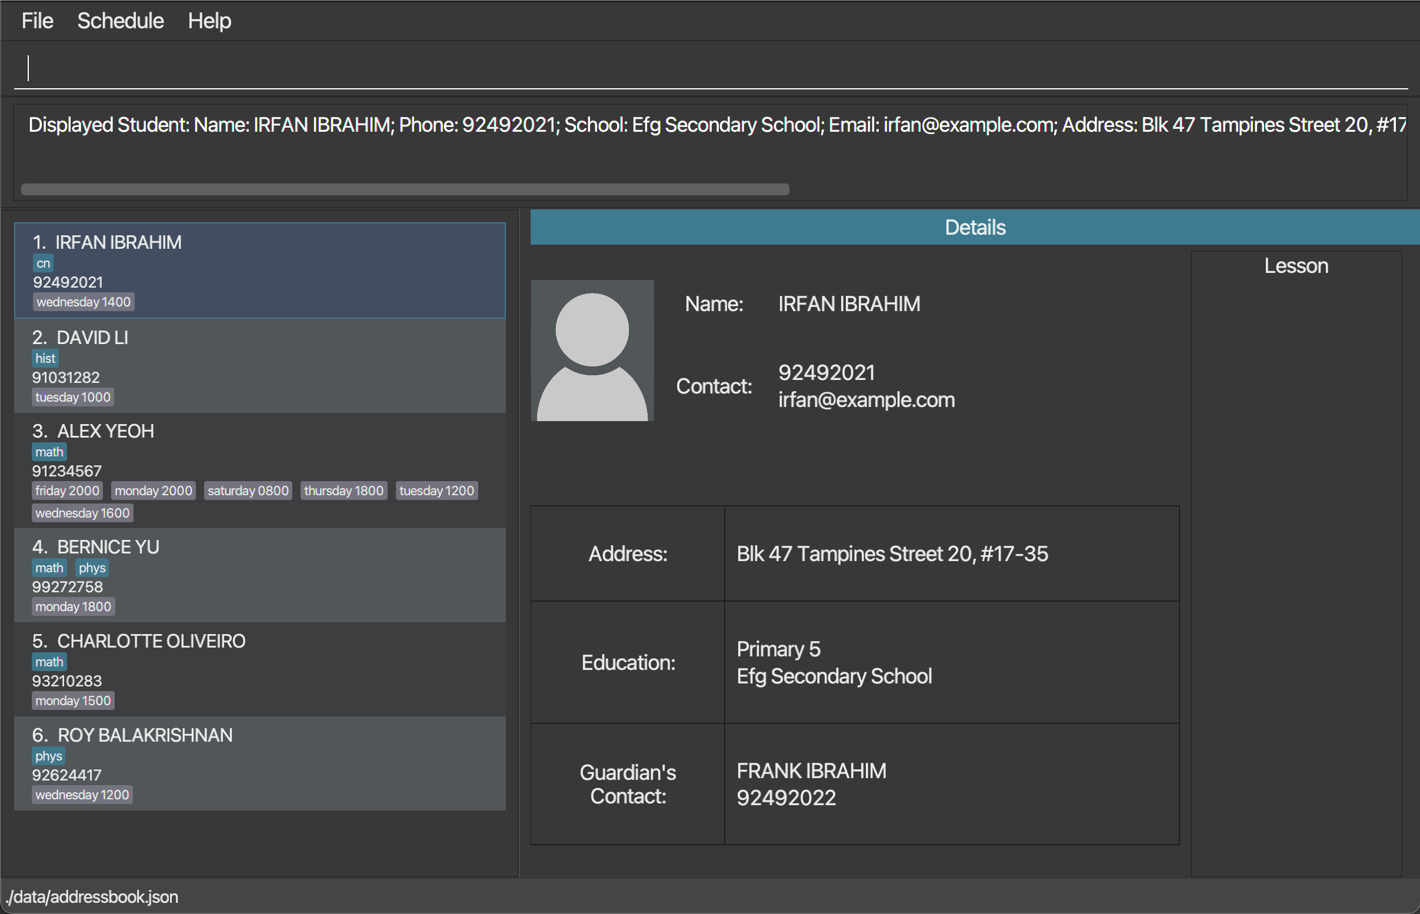Click Roy Balakrishnan's phys tag

tap(49, 756)
